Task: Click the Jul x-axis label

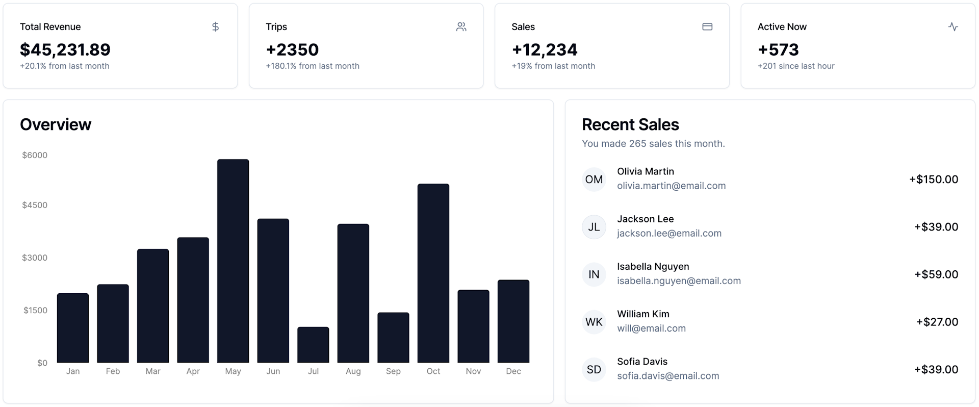Action: coord(313,371)
